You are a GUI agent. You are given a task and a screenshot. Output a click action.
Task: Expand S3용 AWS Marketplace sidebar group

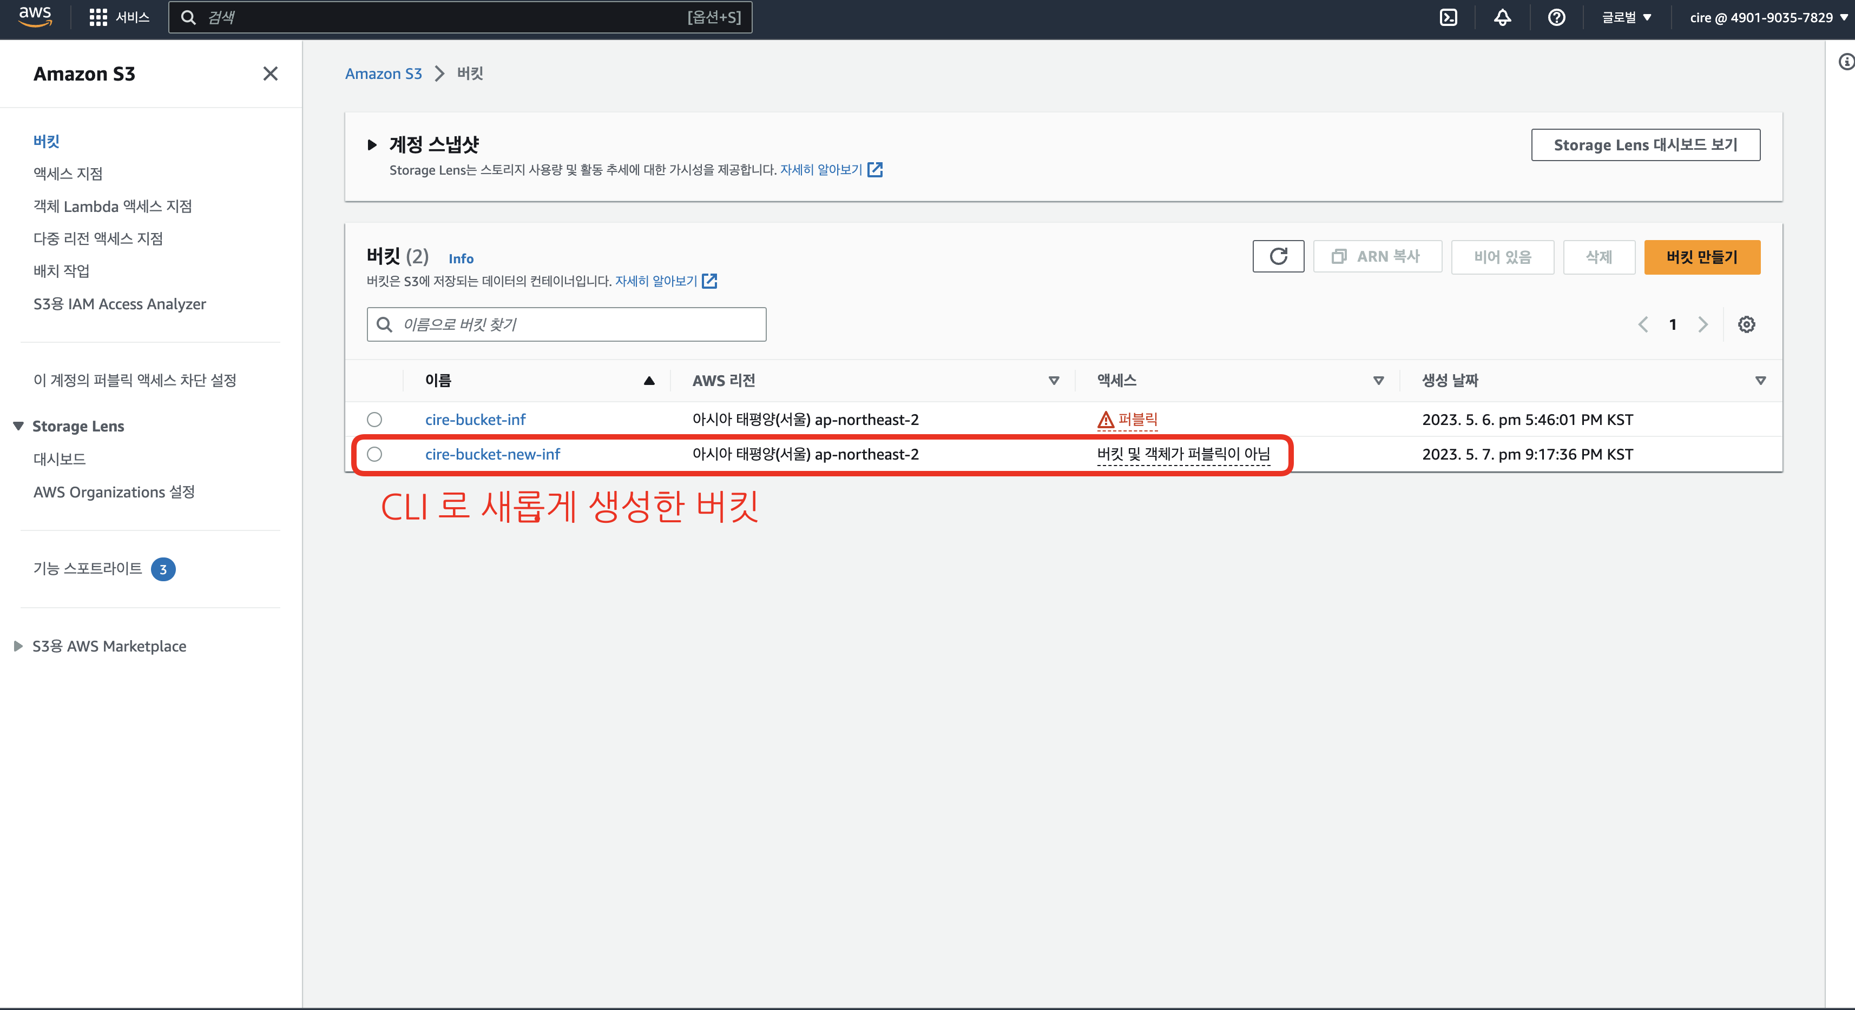pos(19,646)
